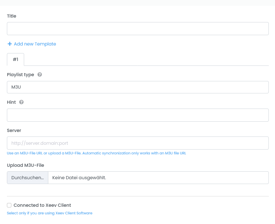Click the Connected to Xeev Client label

click(x=42, y=205)
